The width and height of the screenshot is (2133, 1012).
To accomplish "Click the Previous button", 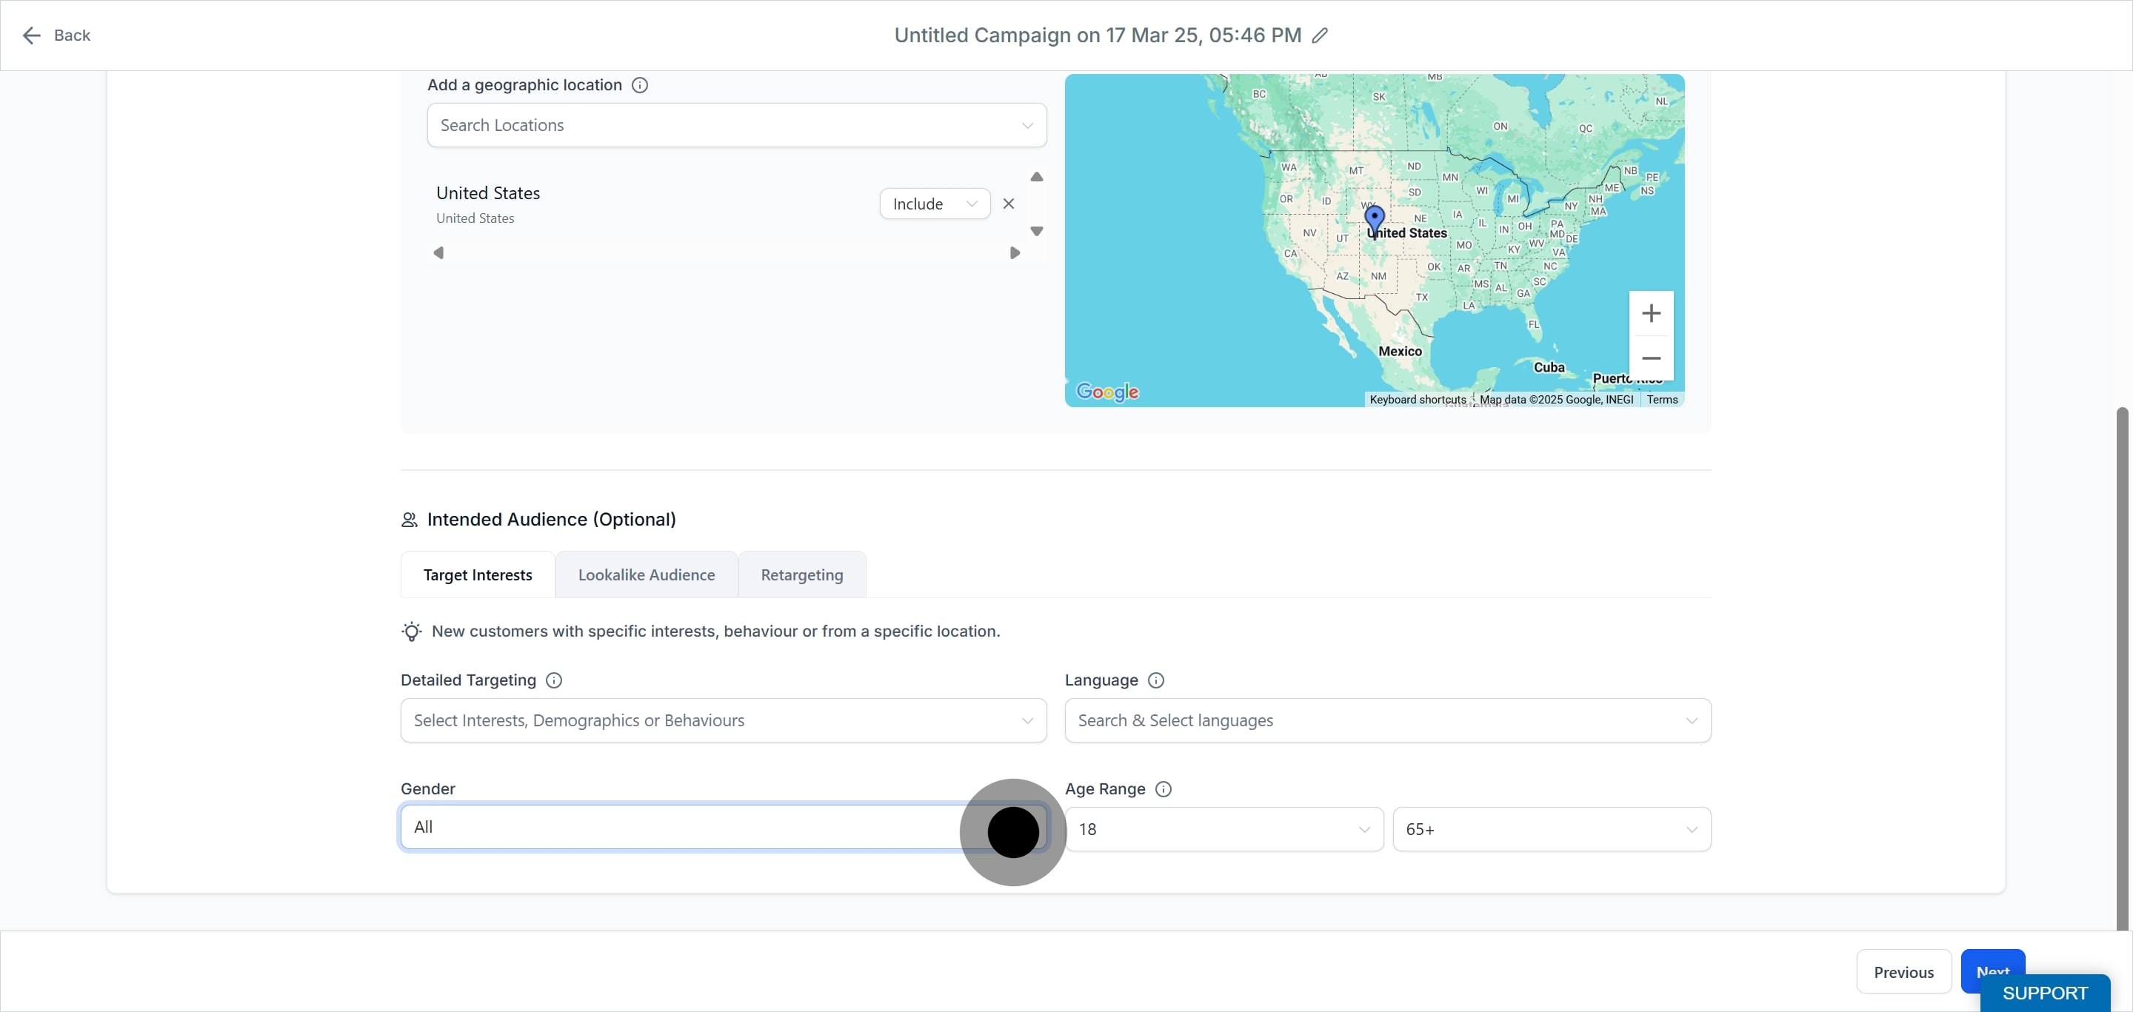I will pyautogui.click(x=1903, y=972).
